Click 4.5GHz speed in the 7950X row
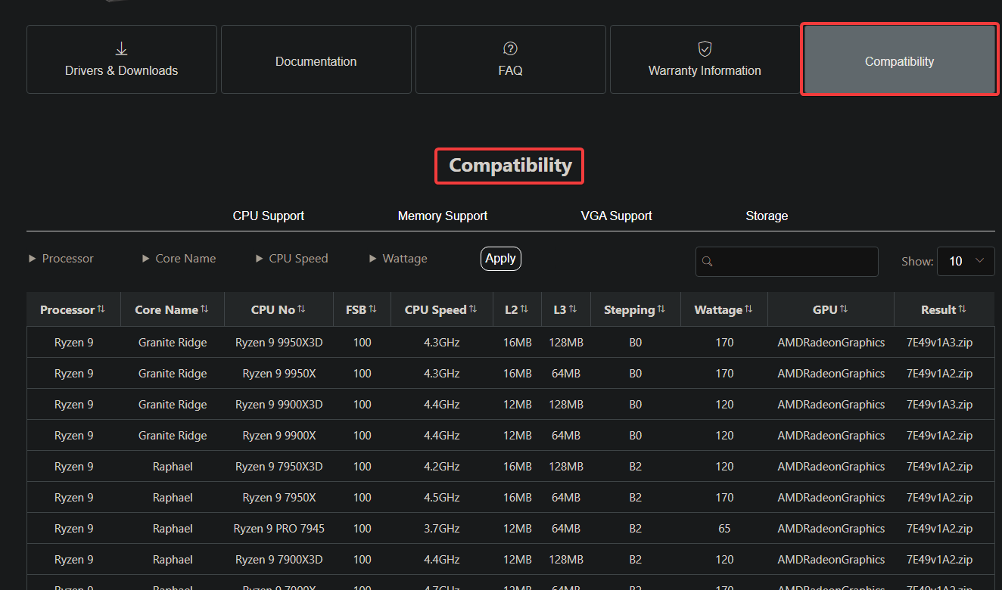 442,498
